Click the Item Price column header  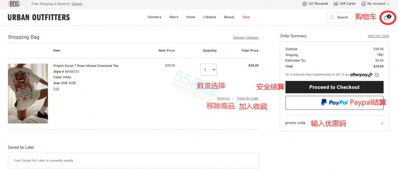tap(167, 51)
